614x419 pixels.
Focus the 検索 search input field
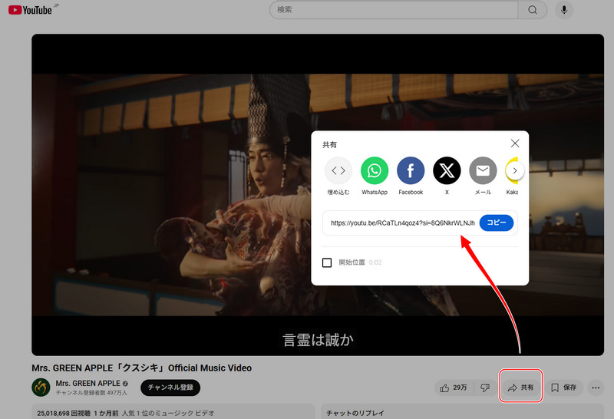[394, 10]
